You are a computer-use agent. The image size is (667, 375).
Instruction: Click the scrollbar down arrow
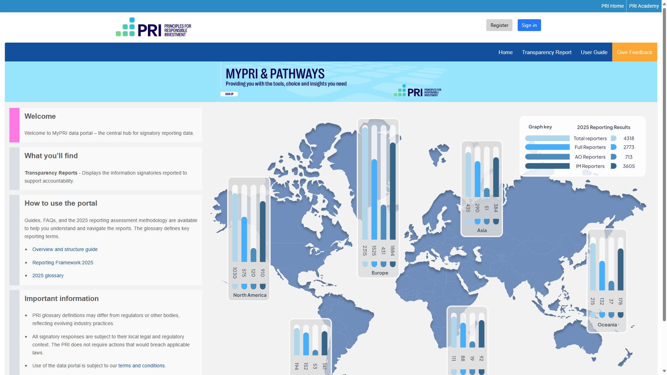664,371
